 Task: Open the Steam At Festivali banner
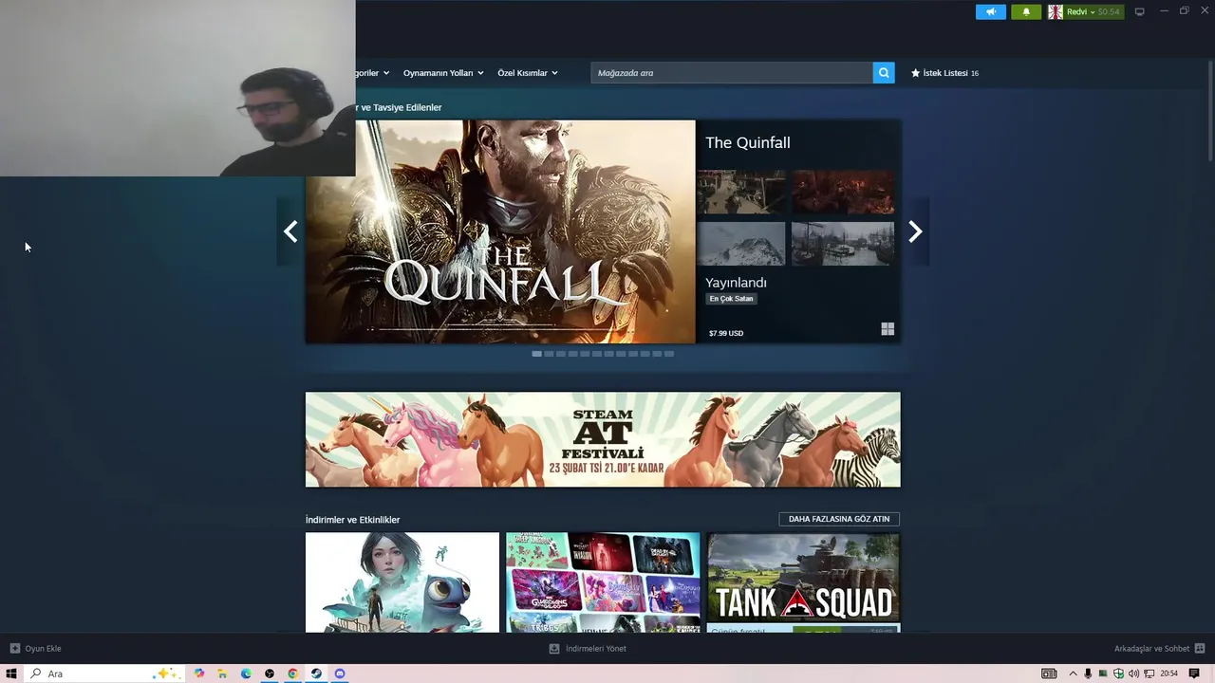(603, 439)
